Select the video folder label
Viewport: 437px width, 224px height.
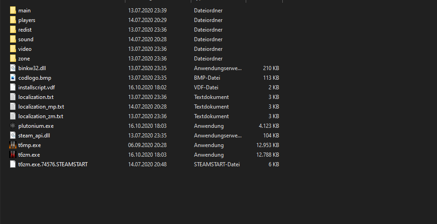point(25,49)
